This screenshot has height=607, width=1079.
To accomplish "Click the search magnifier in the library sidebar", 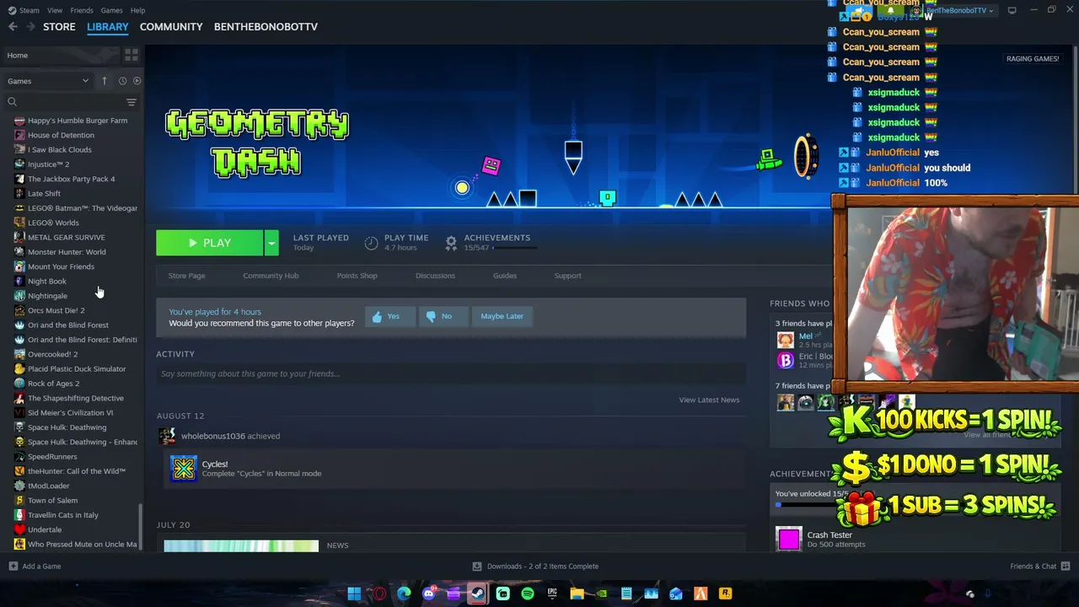I will (12, 102).
